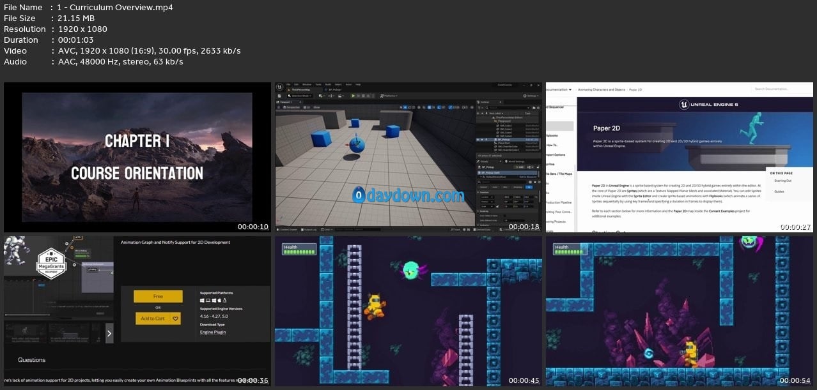Open the Import Options sidebar link

[556, 154]
